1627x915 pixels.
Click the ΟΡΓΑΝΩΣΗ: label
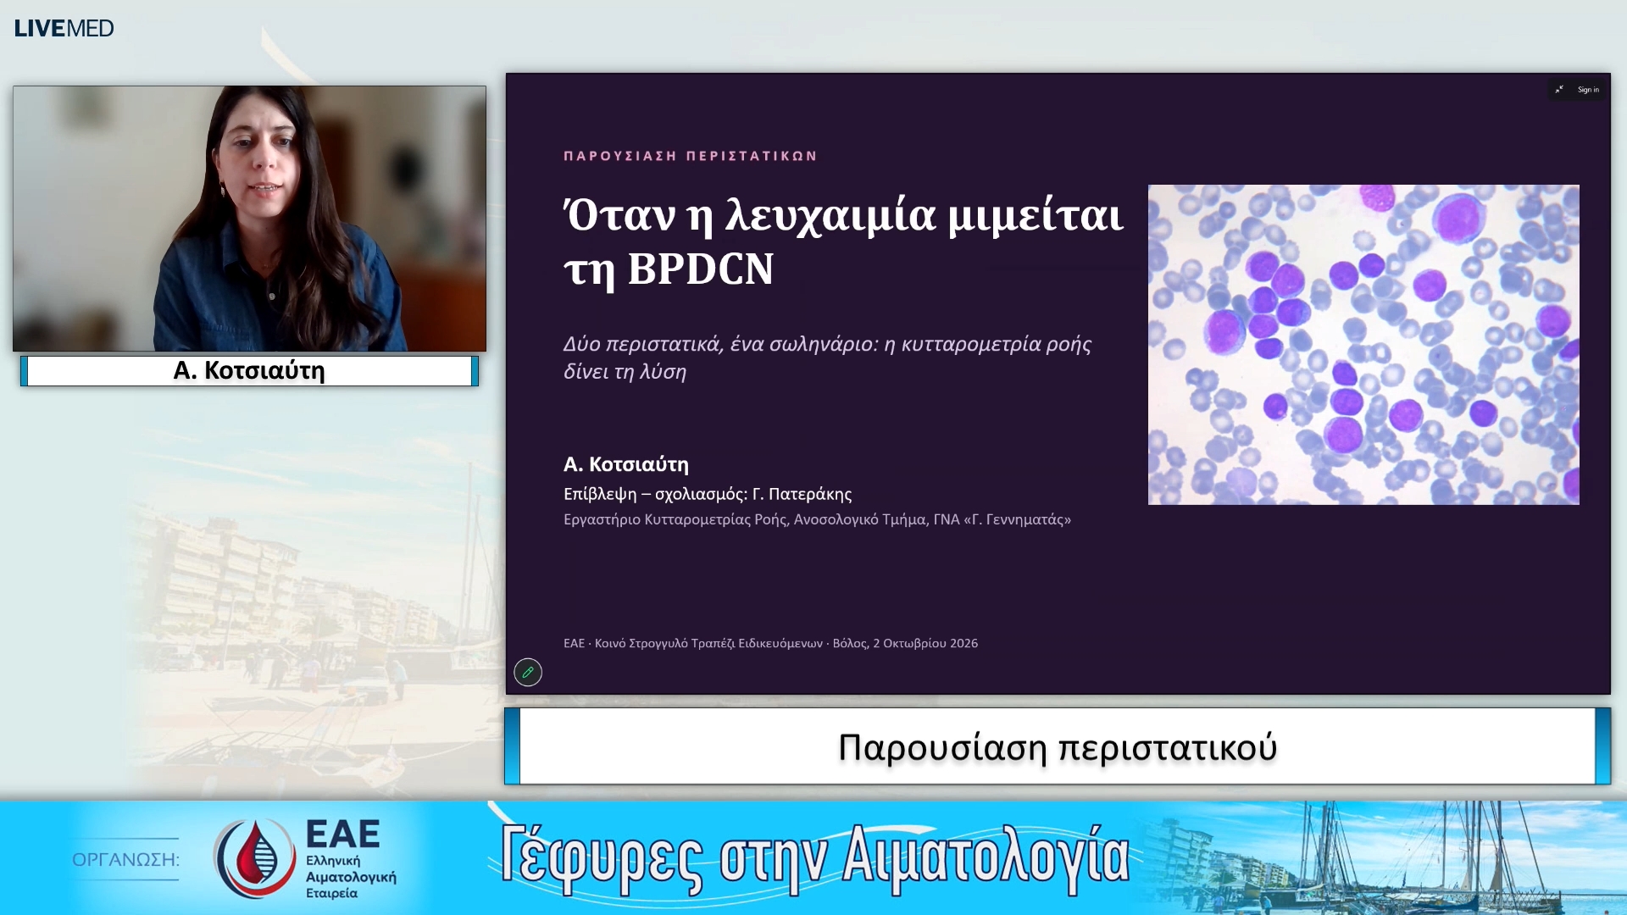(125, 859)
